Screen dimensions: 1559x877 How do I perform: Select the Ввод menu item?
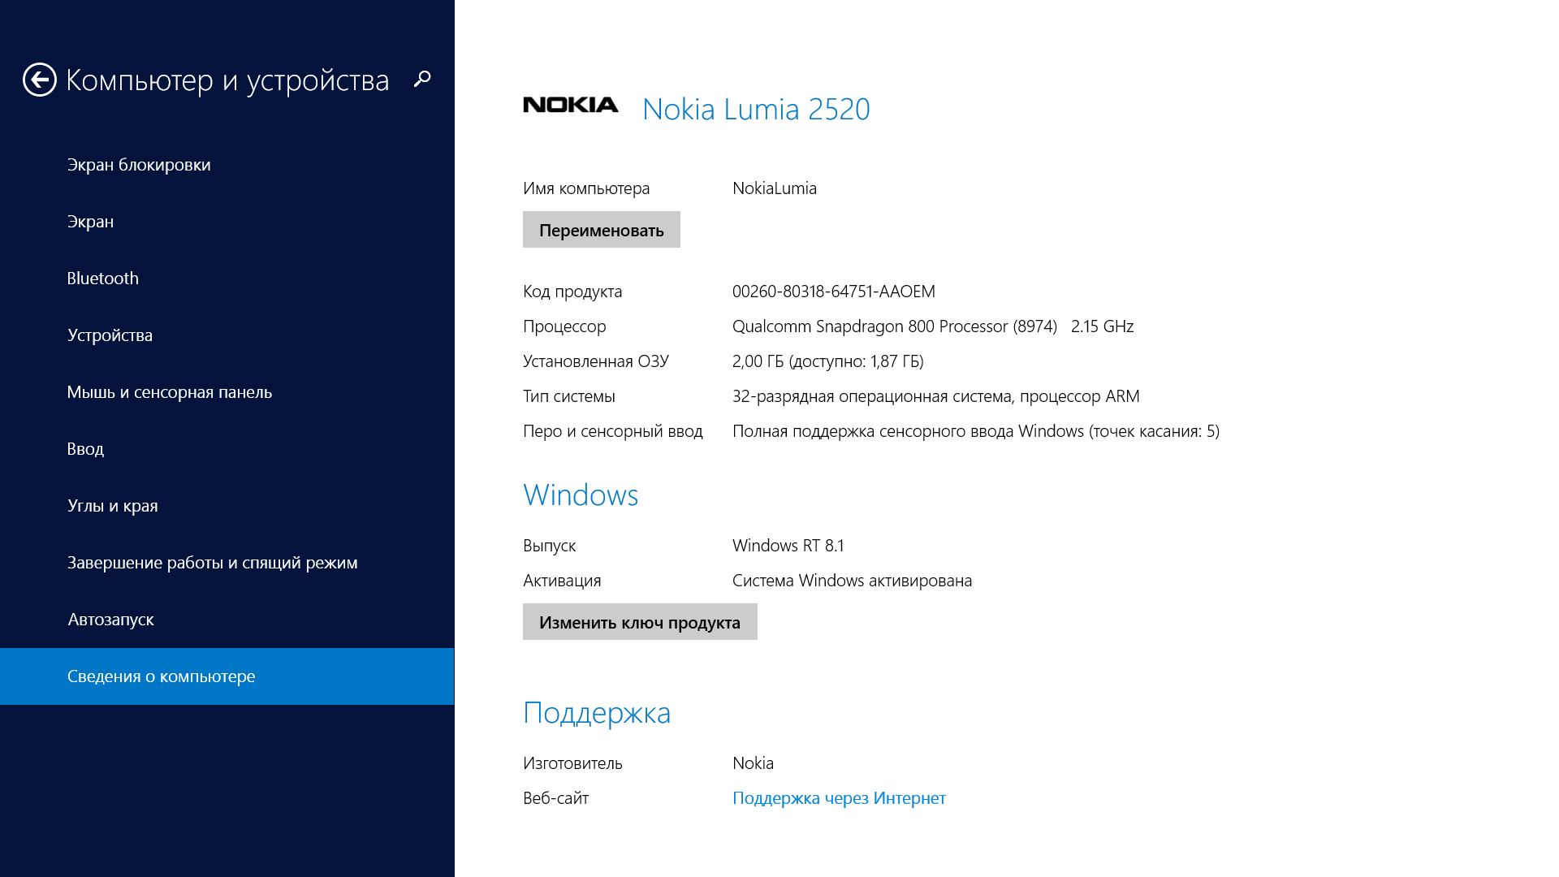click(x=227, y=449)
